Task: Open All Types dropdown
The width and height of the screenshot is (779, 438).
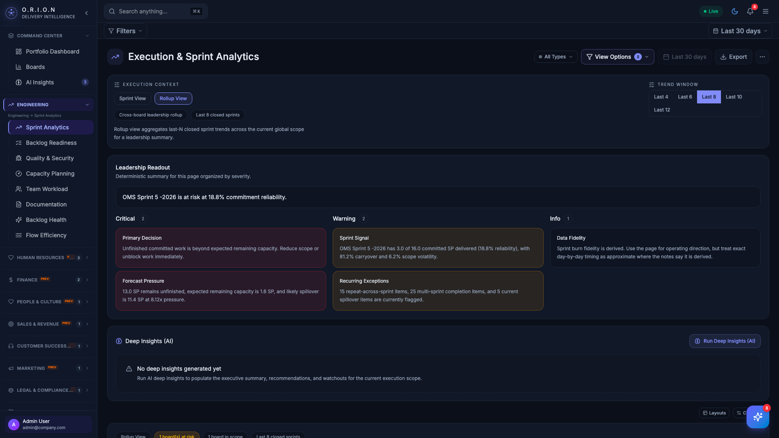Action: coord(555,57)
